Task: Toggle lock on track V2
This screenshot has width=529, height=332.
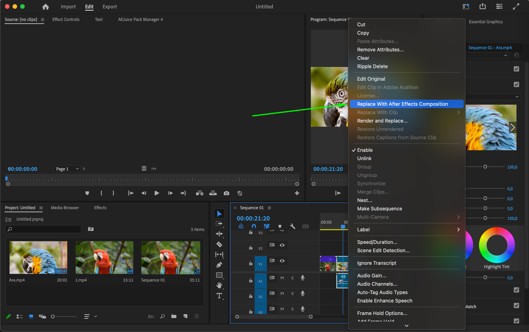Action: (x=251, y=248)
